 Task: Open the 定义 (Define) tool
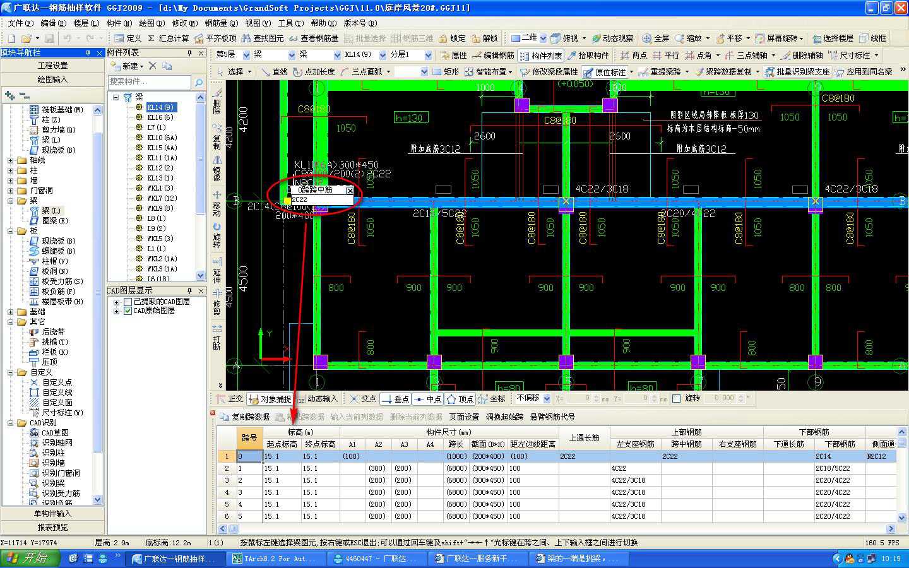click(x=128, y=38)
